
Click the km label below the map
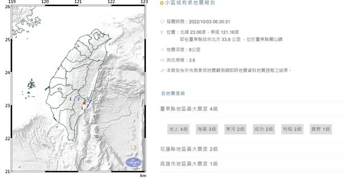[x=143, y=176]
